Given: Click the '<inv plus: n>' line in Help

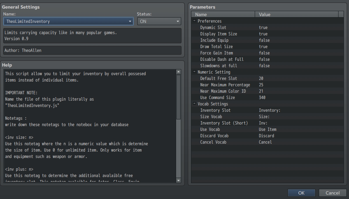Looking at the screenshot, I should [19, 169].
